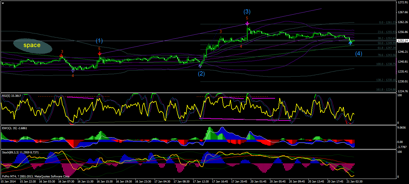The width and height of the screenshot is (409, 184).
Task: Click the 16 Jan 11:30 time axis label
Action: point(86,182)
